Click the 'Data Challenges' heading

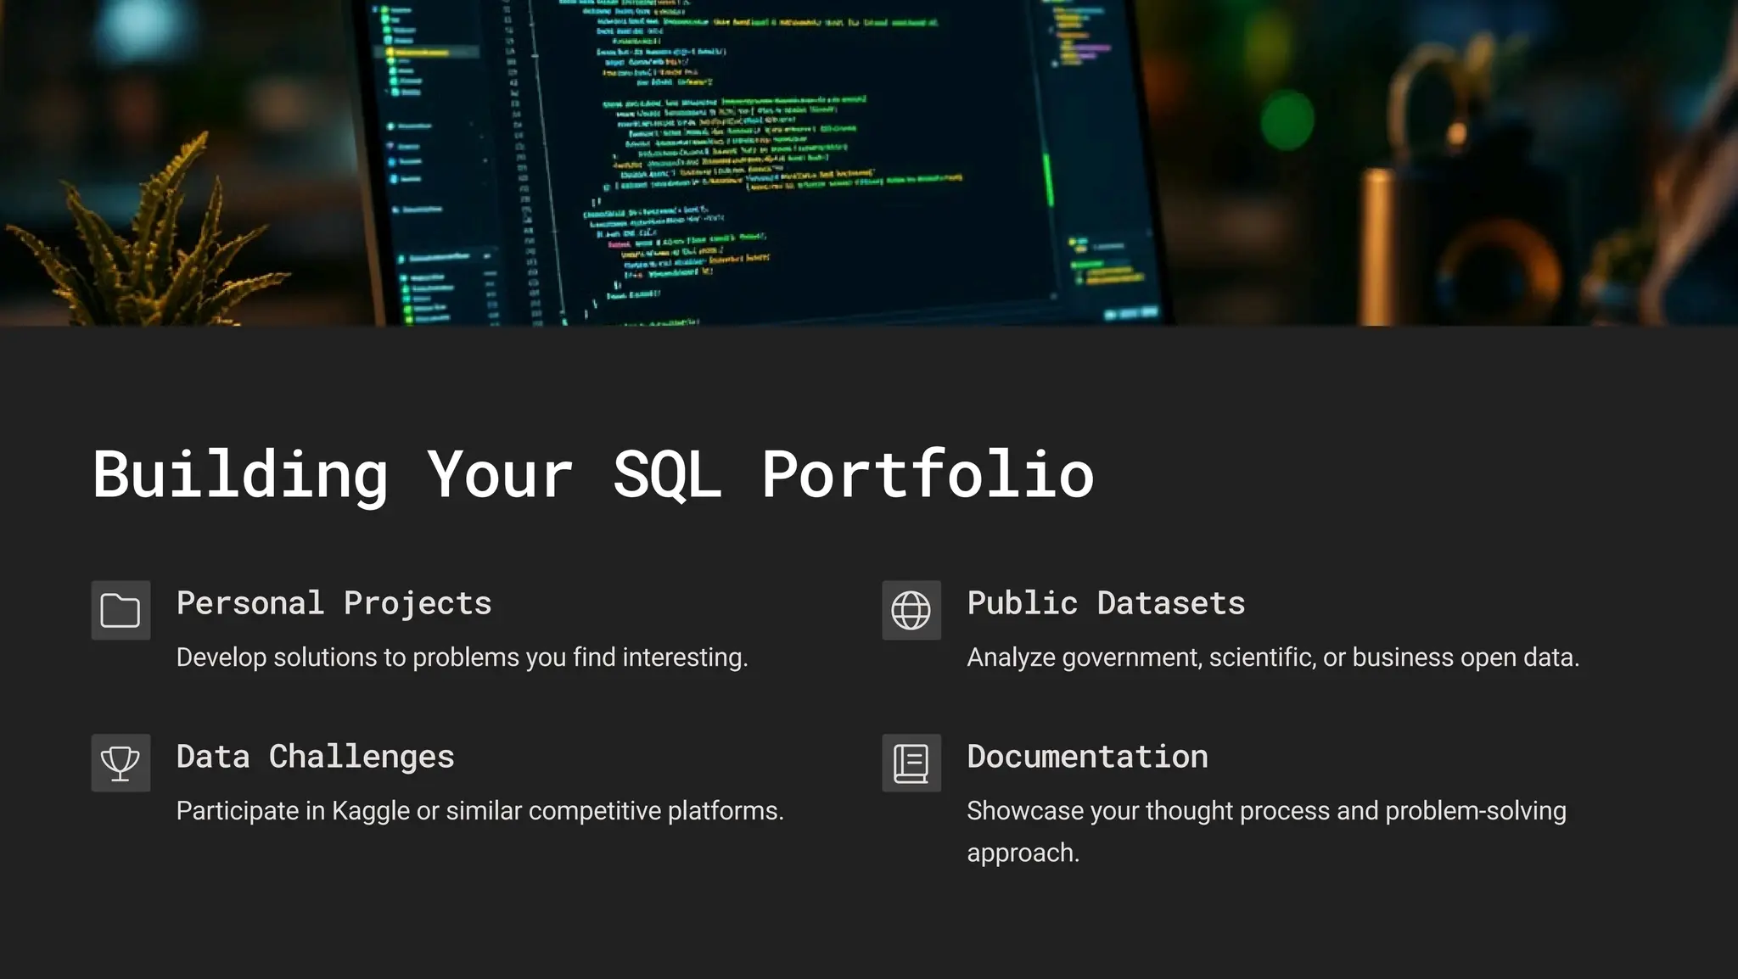click(x=316, y=757)
